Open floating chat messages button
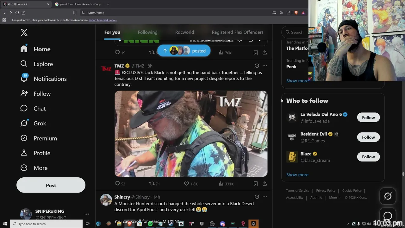Viewport: 405px width, 228px height. [388, 216]
